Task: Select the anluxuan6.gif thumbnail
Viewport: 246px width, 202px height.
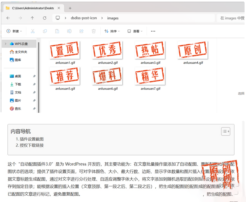Action: [x=108, y=76]
